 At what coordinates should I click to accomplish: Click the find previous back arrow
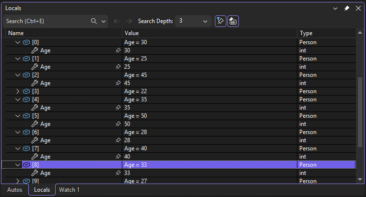pos(117,21)
